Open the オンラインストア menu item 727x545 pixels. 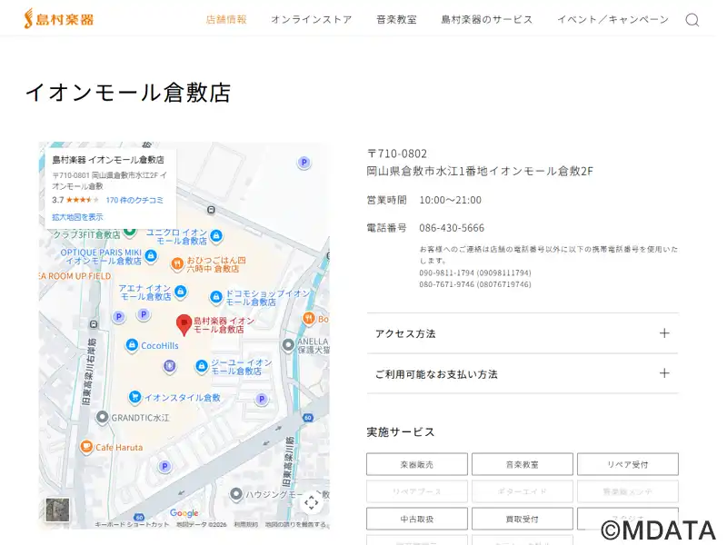click(311, 20)
